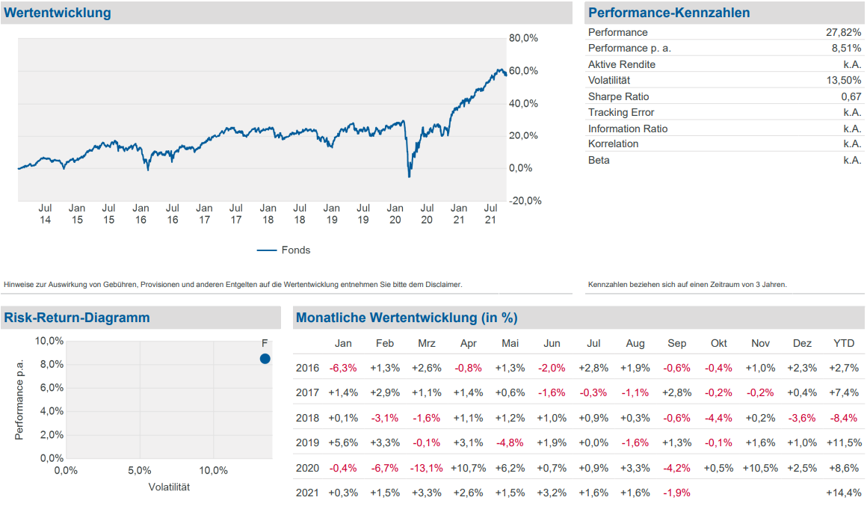Viewport: 867px width, 509px height.
Task: Click the note about the 3 Jahren Zeitraum
Action: 687,284
